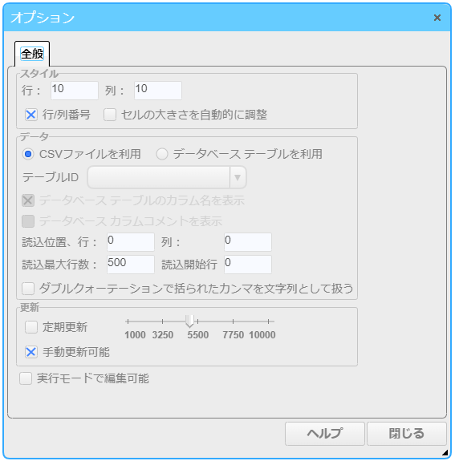Click the update interval slider handle

click(190, 321)
